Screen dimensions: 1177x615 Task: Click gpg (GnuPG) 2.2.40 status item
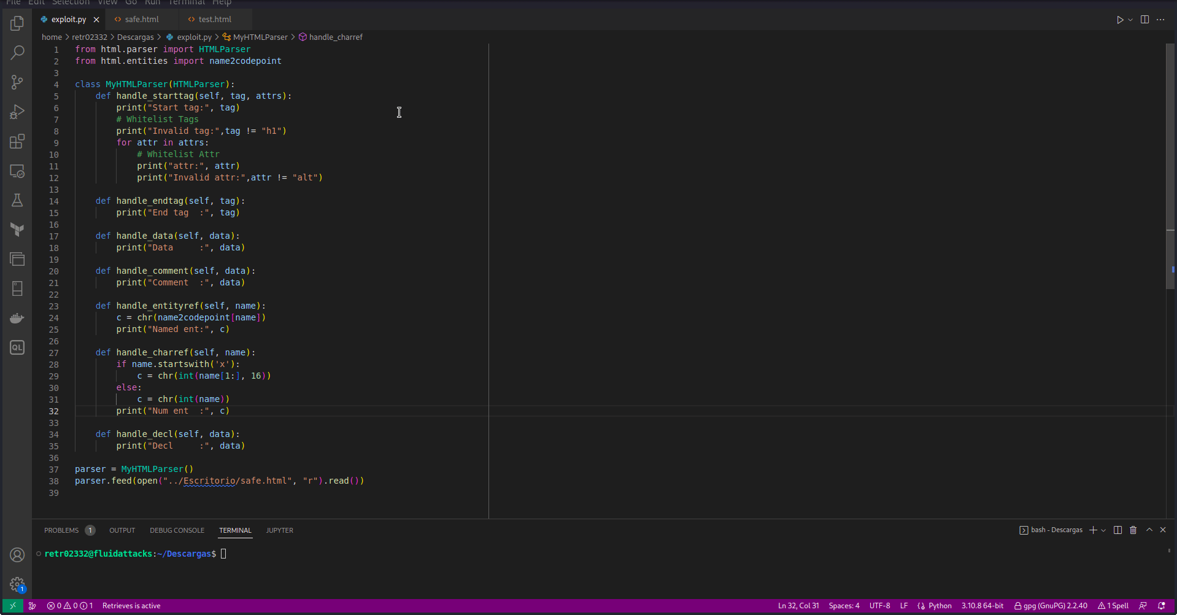(1050, 606)
